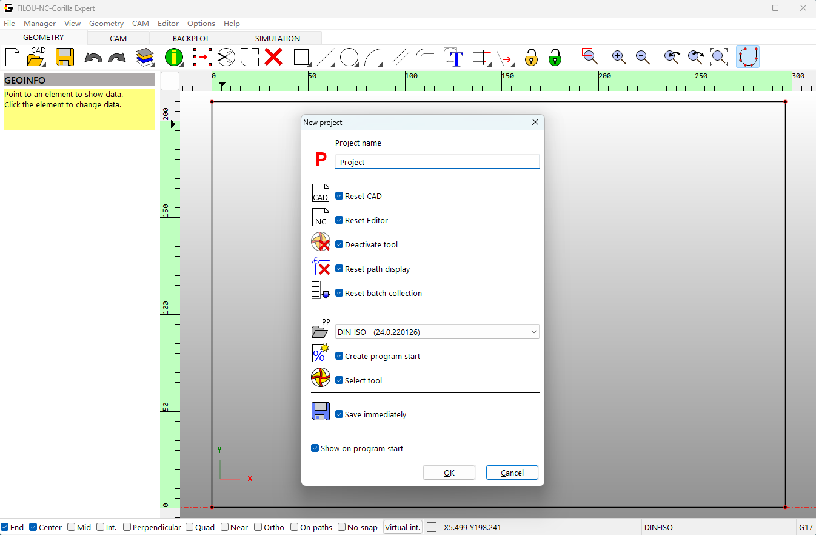The image size is (816, 535).
Task: Toggle the Save immediately checkbox
Action: pos(339,414)
